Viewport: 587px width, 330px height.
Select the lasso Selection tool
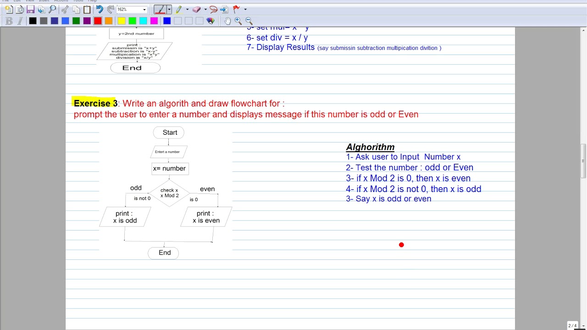coord(213,9)
